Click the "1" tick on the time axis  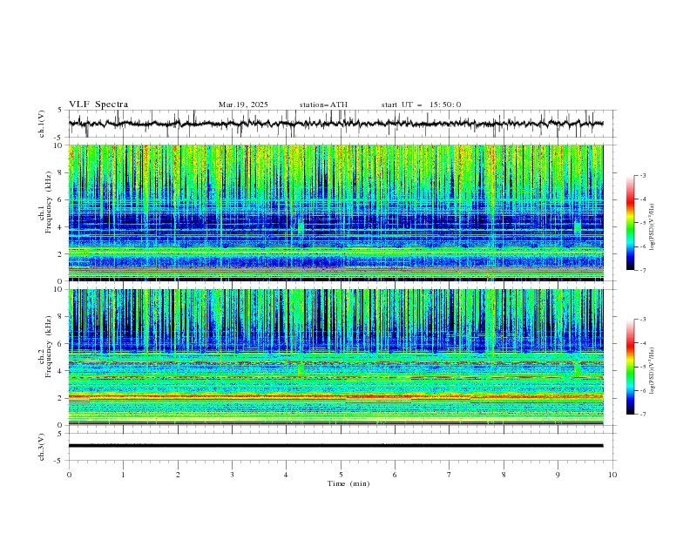tap(123, 475)
